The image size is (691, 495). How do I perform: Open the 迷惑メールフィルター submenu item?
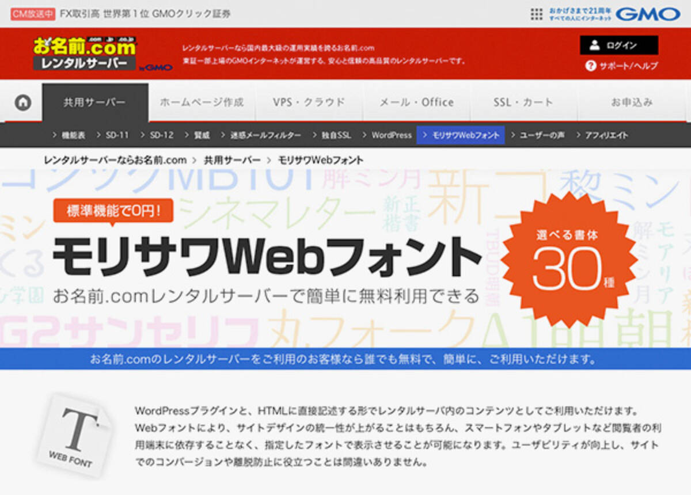[x=261, y=136]
